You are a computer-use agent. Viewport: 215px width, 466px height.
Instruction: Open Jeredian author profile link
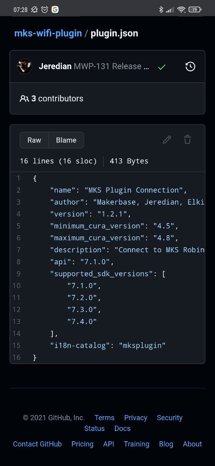coord(55,67)
